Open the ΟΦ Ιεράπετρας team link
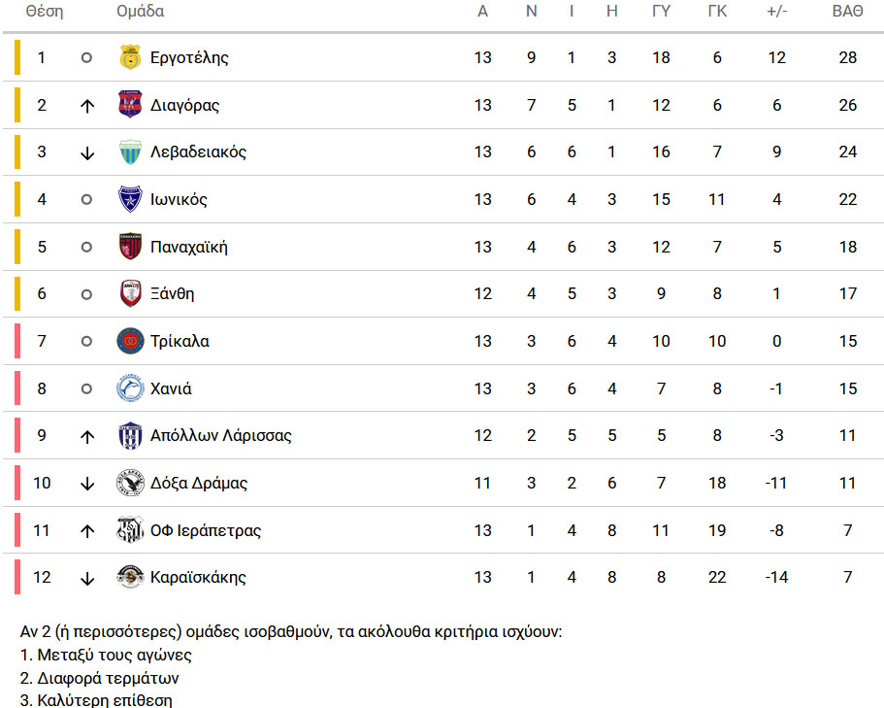The height and width of the screenshot is (708, 884). point(206,531)
